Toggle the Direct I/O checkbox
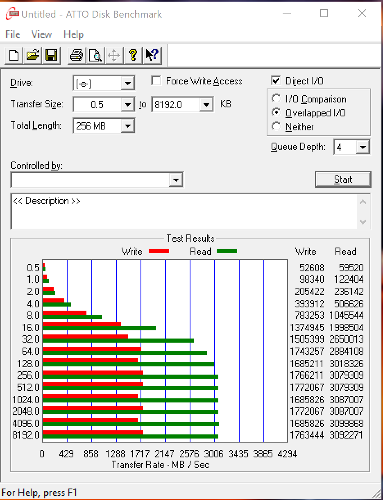The image size is (383, 500). (276, 81)
